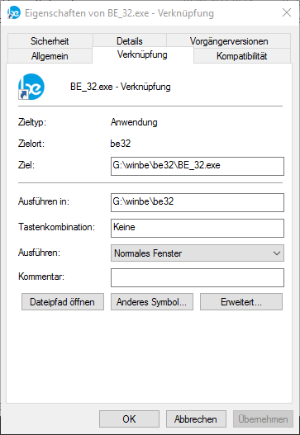Click the be icon in title bar
The width and height of the screenshot is (300, 435).
pos(13,12)
